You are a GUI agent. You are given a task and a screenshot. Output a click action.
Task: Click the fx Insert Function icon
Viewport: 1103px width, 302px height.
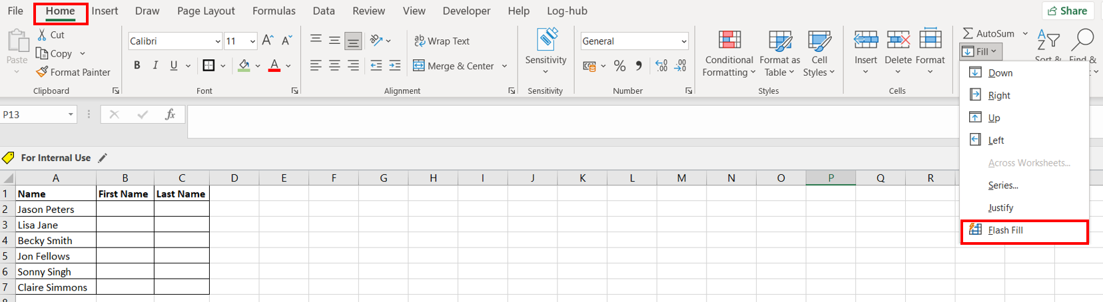(170, 114)
